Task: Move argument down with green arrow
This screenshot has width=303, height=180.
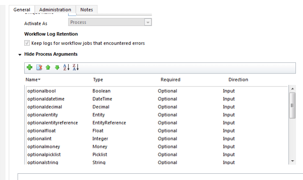Action: tap(57, 68)
